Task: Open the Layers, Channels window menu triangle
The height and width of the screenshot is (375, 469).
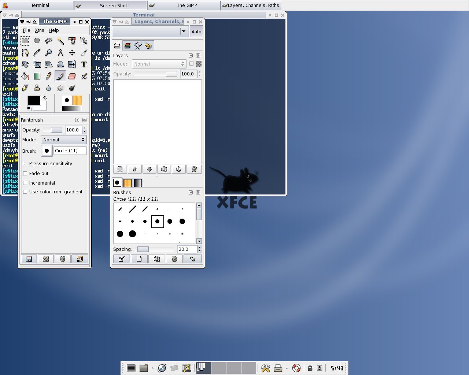Action: tap(114, 22)
